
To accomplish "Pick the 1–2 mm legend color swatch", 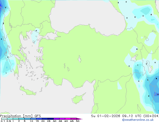I will (x=16, y=119).
